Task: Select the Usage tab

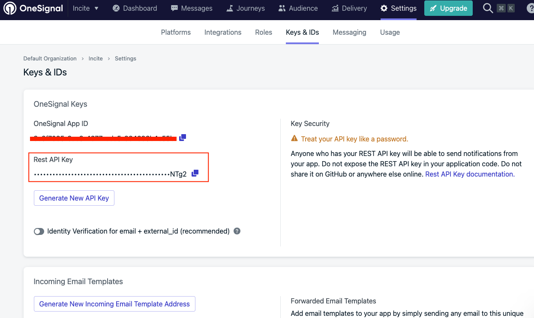Action: tap(390, 32)
